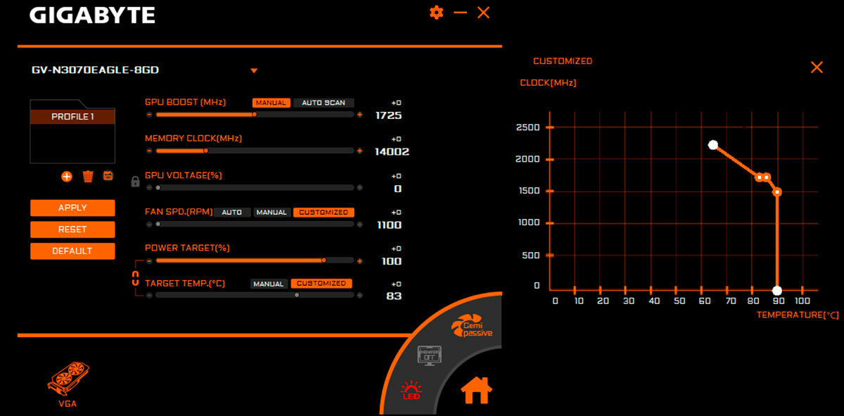
Task: Increase Power Target with plus button
Action: point(360,260)
